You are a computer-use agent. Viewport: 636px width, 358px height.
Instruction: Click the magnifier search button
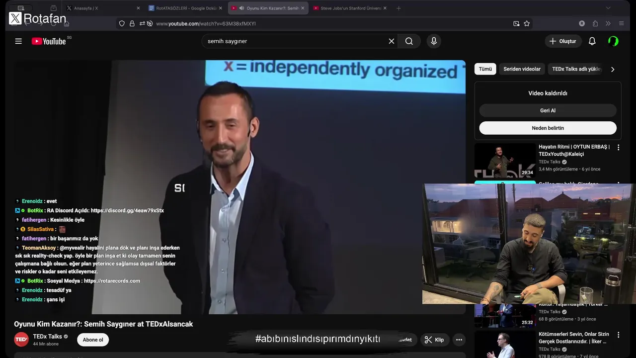(409, 41)
